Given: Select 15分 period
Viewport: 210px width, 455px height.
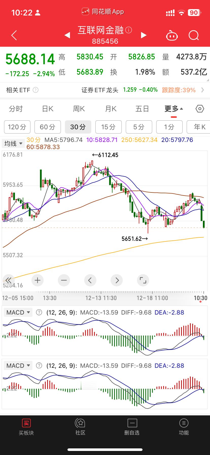Looking at the screenshot, I should coord(109,127).
